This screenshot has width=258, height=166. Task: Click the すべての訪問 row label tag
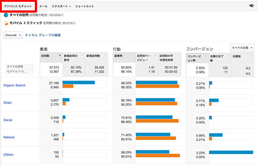20,66
